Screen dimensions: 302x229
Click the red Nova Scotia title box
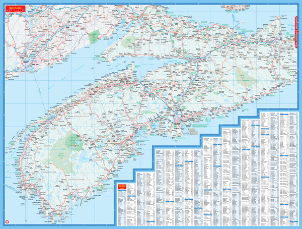[x=16, y=8]
